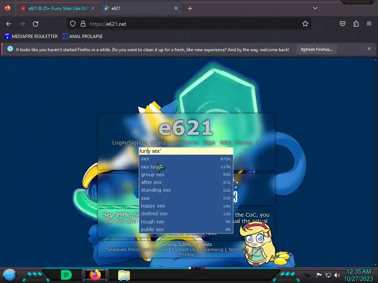Close the e621 tab
378x283 pixels.
click(x=176, y=8)
